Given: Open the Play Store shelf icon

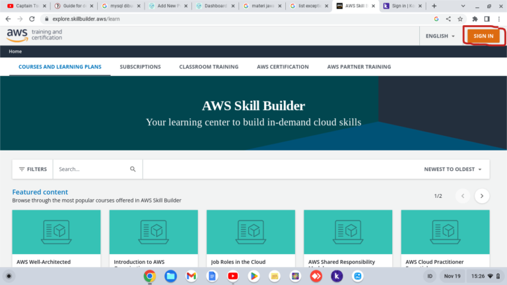Looking at the screenshot, I should (x=253, y=276).
